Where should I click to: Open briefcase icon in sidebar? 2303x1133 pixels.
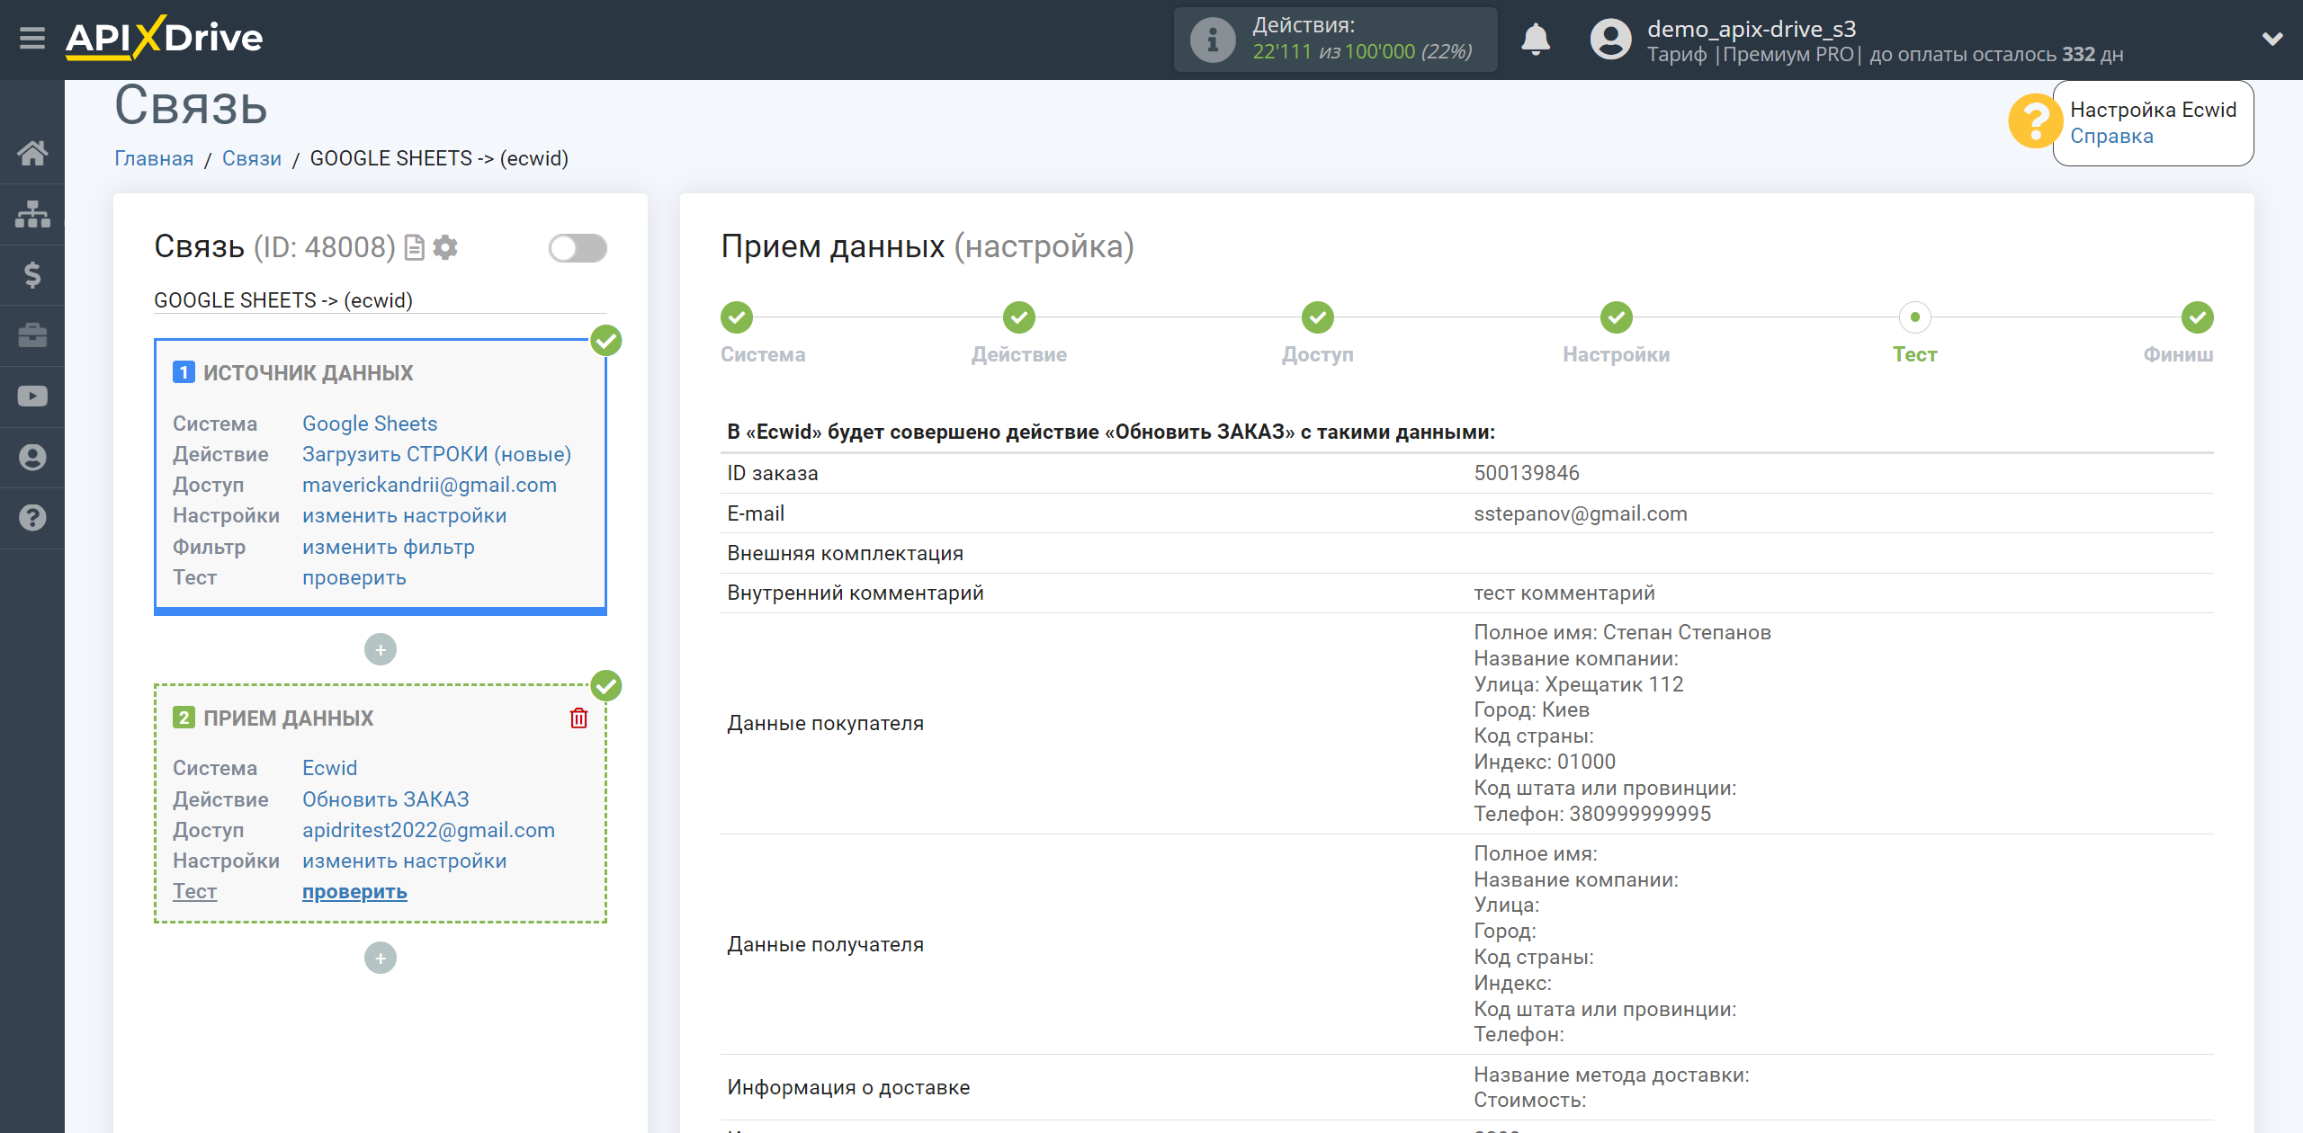coord(32,335)
